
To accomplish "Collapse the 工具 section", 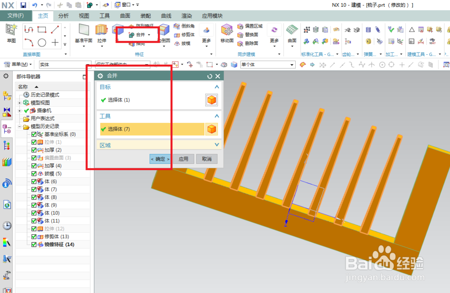I will click(x=217, y=116).
